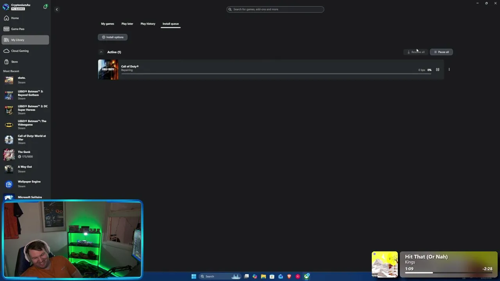The width and height of the screenshot is (500, 281).
Task: Focus the games search field
Action: pyautogui.click(x=275, y=9)
